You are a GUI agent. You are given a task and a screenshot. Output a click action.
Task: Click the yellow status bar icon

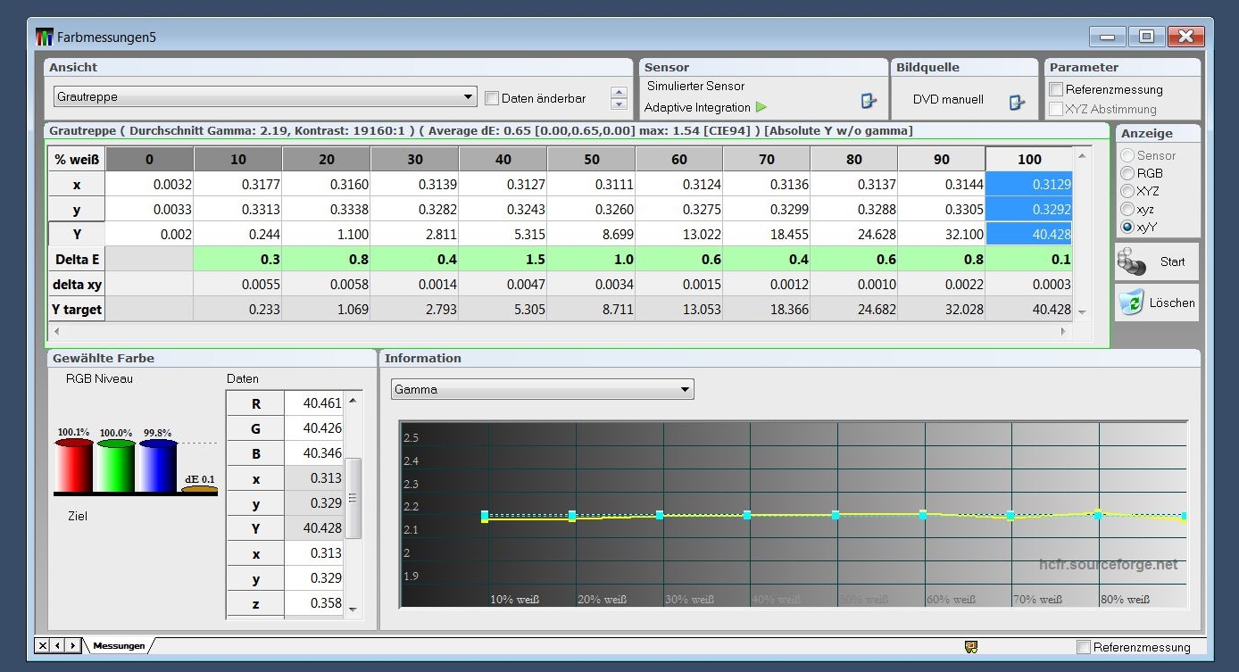(971, 647)
